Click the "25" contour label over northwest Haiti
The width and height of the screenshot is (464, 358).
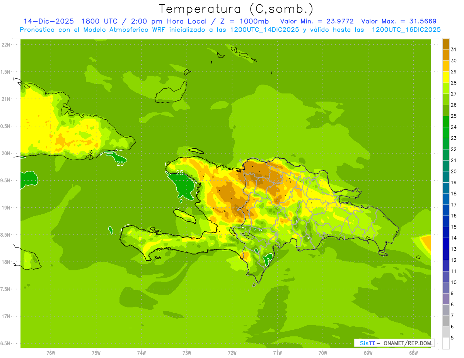pyautogui.click(x=179, y=173)
